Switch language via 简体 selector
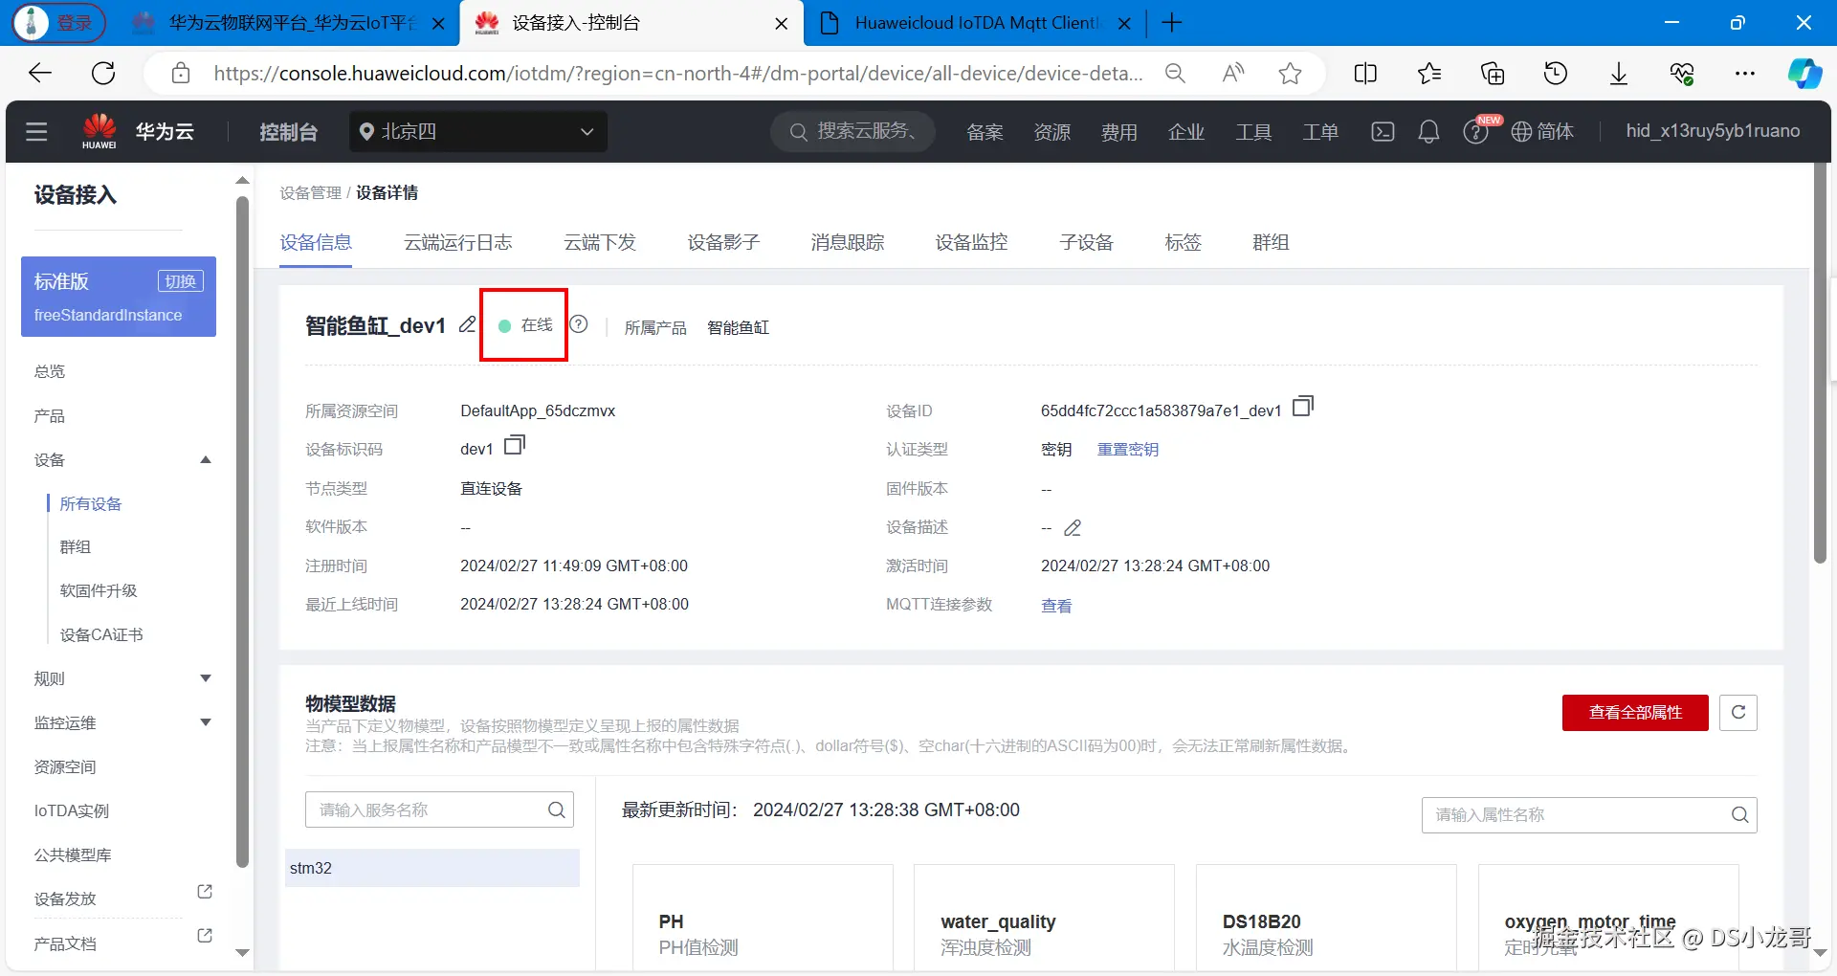Viewport: 1837px width, 976px height. (1542, 132)
